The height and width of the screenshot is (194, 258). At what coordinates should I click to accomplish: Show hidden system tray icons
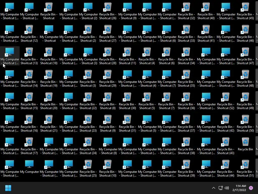214,188
